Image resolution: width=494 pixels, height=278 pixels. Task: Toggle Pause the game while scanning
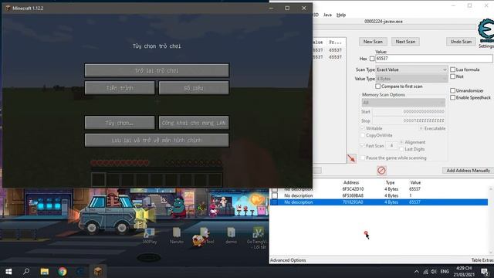(x=363, y=158)
